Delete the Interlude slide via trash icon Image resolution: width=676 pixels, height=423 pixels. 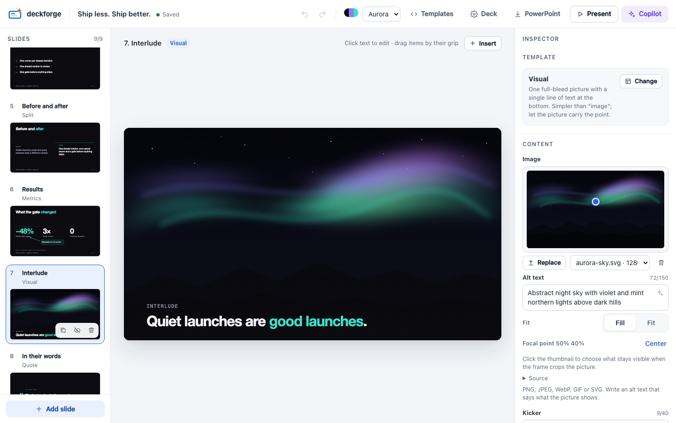point(91,330)
